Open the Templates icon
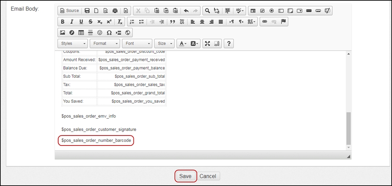The image size is (392, 186). tap(126, 11)
